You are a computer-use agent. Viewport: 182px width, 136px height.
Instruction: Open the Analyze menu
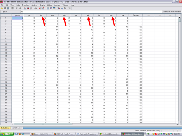[x=34, y=5]
